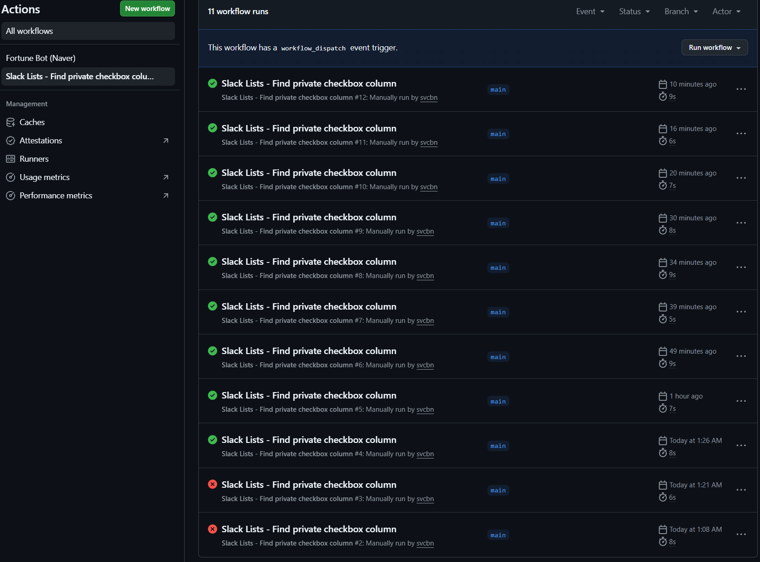760x562 pixels.
Task: Open the kebab menu for run #5
Action: tap(741, 401)
